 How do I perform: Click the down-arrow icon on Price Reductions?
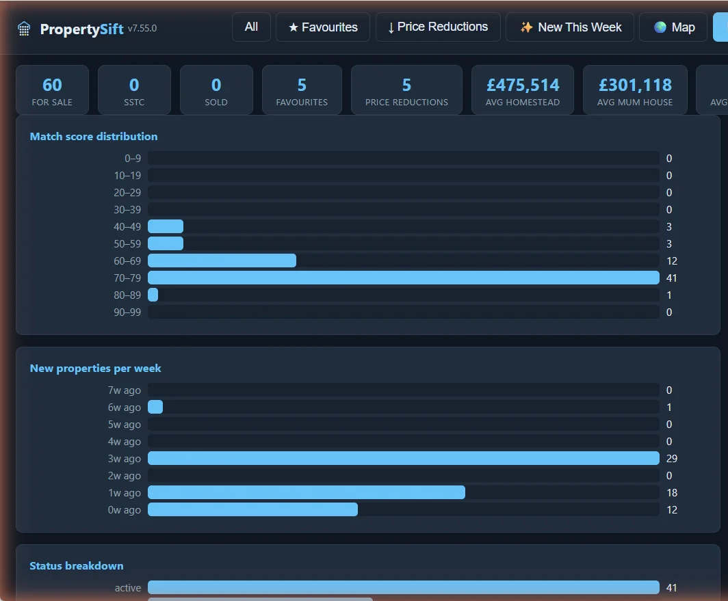[x=391, y=27]
